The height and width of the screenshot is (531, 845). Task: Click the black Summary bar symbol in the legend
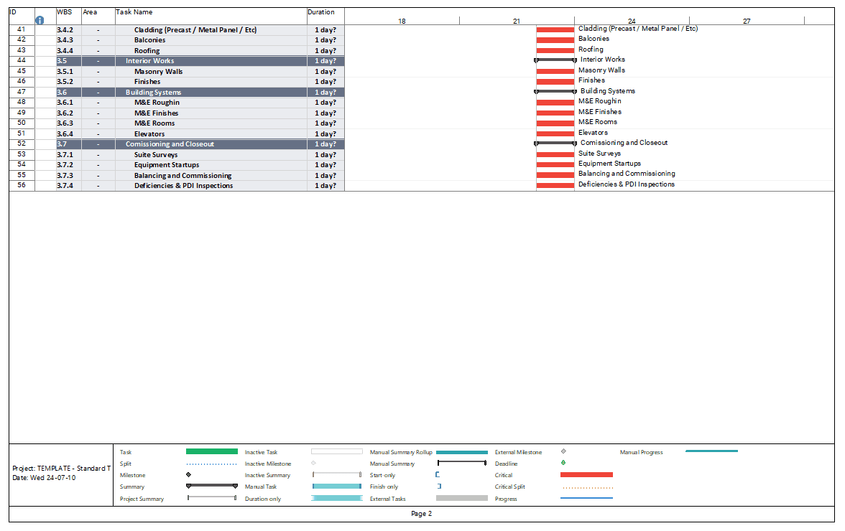[212, 487]
